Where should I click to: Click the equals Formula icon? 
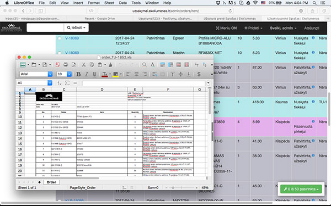(x=75, y=83)
